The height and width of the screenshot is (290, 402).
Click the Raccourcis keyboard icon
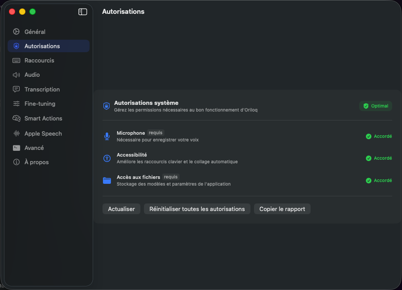[x=16, y=60]
